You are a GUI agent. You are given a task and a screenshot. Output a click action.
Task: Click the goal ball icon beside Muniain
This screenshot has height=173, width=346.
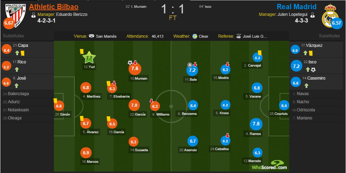130,63
